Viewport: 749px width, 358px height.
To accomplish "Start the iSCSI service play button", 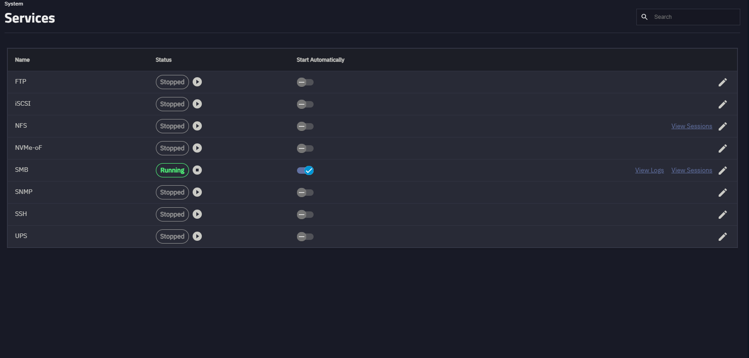I will click(x=197, y=104).
